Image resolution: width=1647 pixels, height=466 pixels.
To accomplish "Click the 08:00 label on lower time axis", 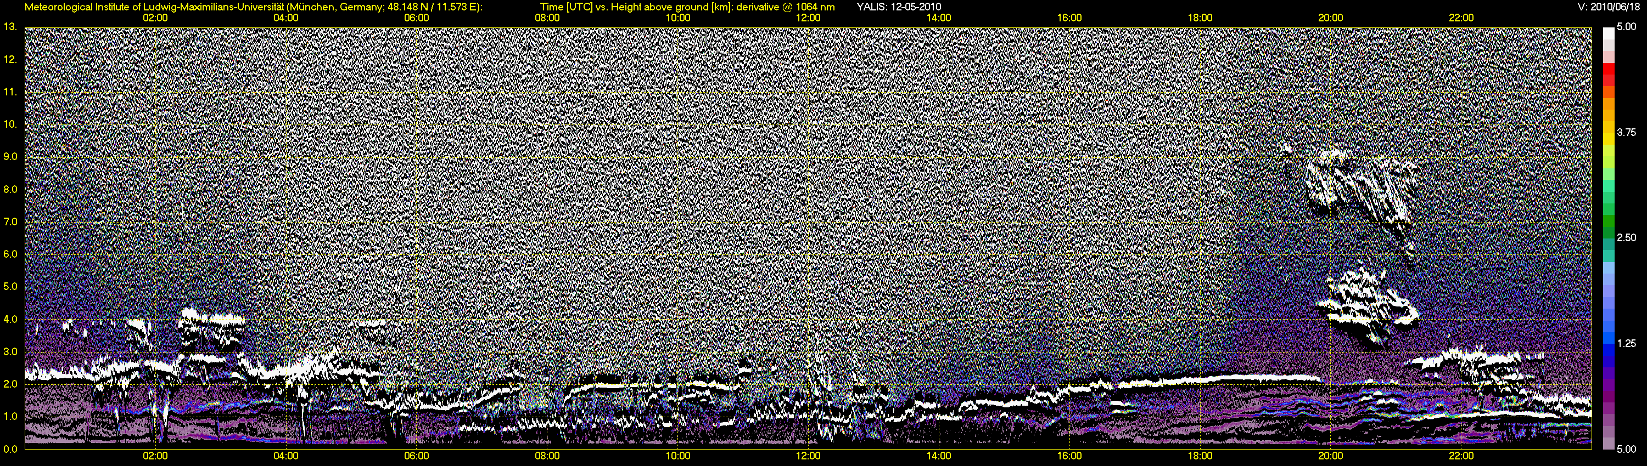I will pos(547,456).
